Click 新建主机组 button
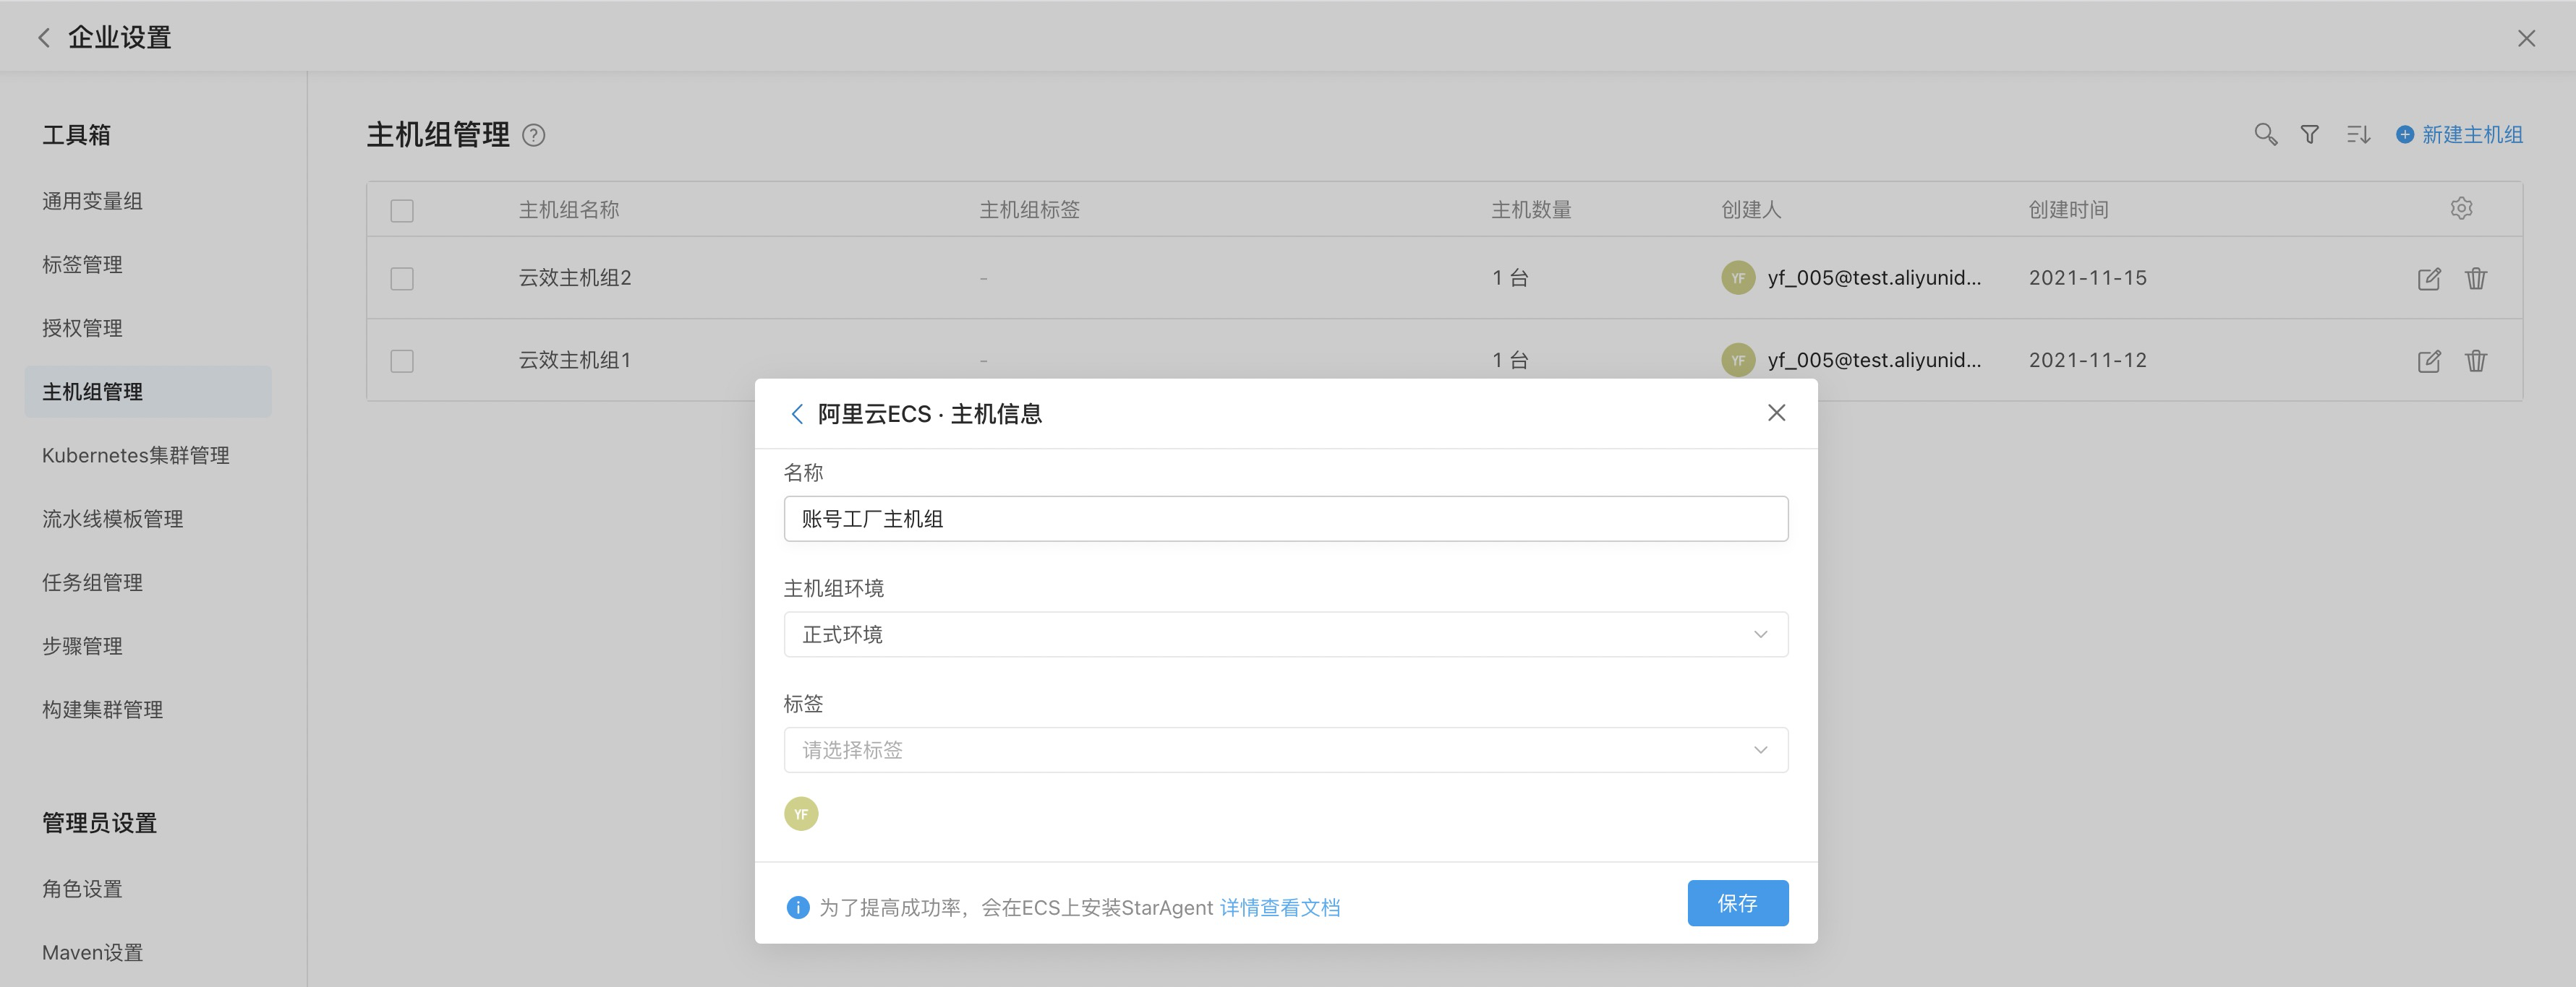 click(x=2460, y=135)
